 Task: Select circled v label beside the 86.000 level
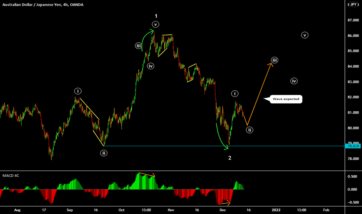305,35
